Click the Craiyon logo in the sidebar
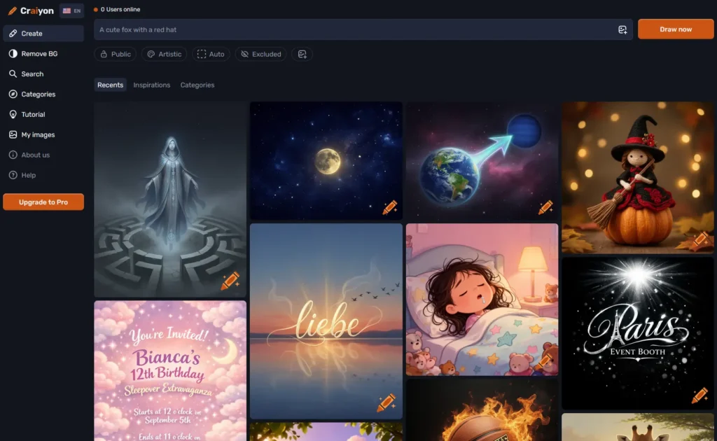717x441 pixels. [x=31, y=10]
